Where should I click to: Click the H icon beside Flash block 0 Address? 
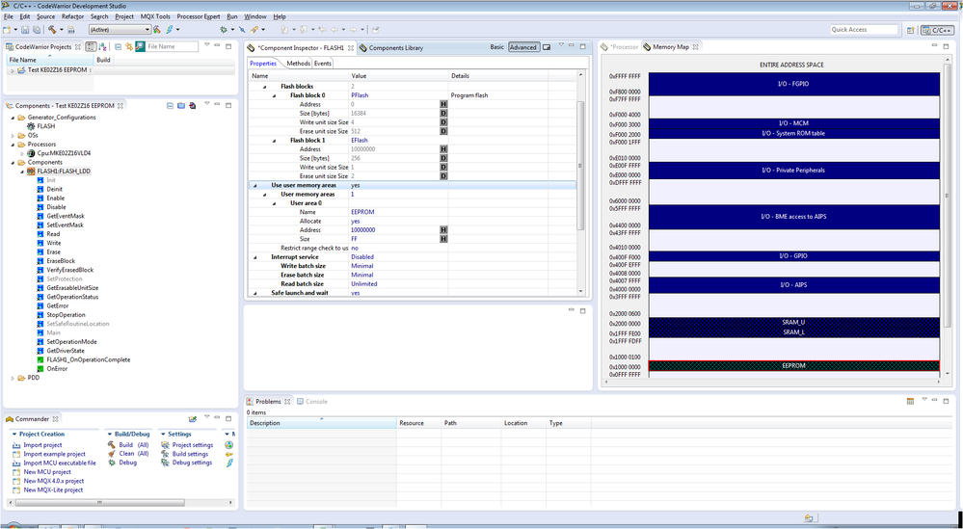point(443,104)
